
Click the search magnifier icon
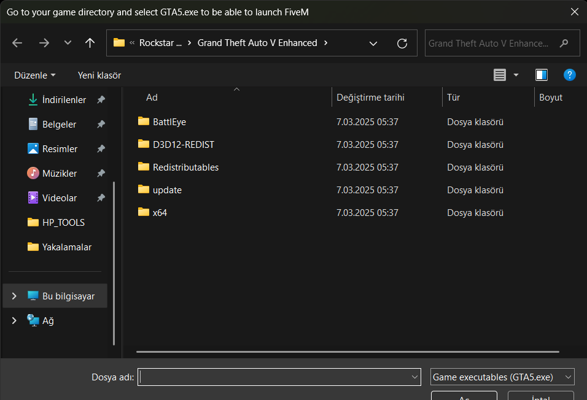pyautogui.click(x=564, y=44)
